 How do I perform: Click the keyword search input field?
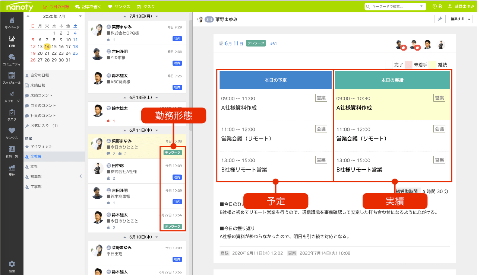coord(393,7)
